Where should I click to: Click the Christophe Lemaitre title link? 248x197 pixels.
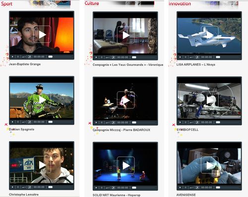24,195
